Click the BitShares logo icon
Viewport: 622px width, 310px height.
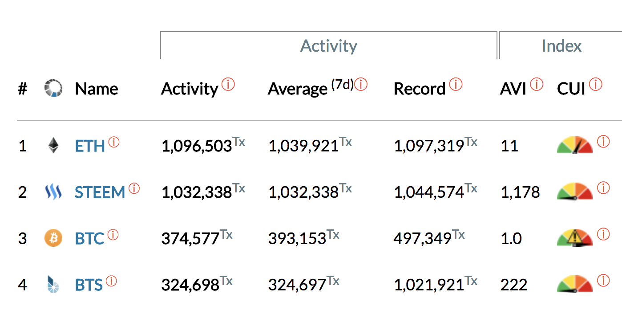point(53,285)
